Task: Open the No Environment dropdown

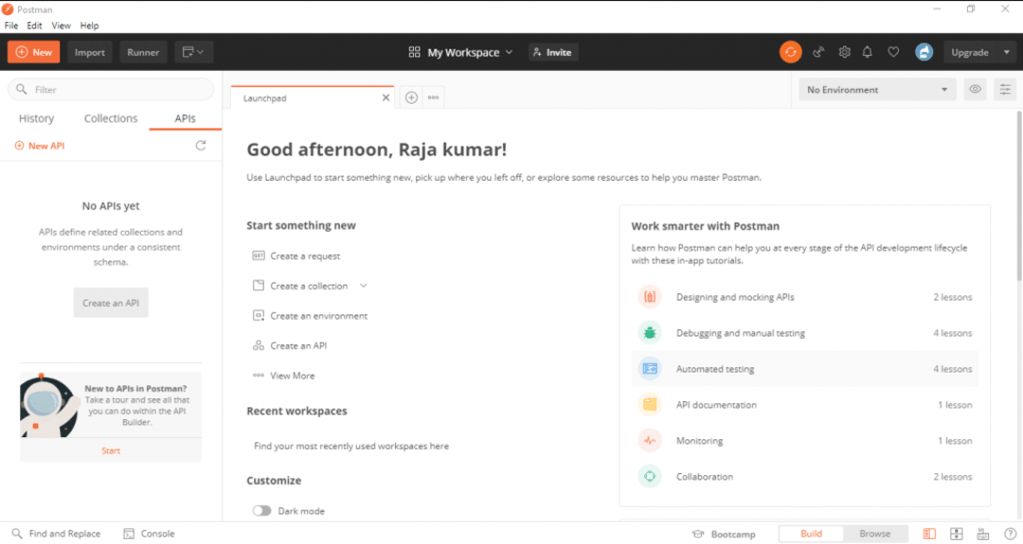Action: pos(876,90)
